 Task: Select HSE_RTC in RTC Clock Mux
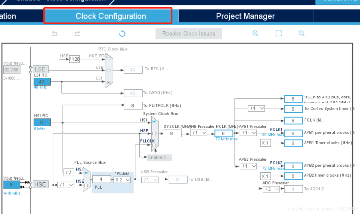(108, 58)
